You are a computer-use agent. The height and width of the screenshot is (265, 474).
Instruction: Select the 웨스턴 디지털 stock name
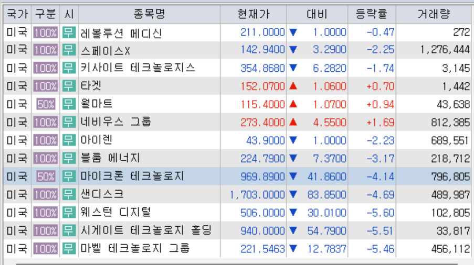tap(116, 213)
